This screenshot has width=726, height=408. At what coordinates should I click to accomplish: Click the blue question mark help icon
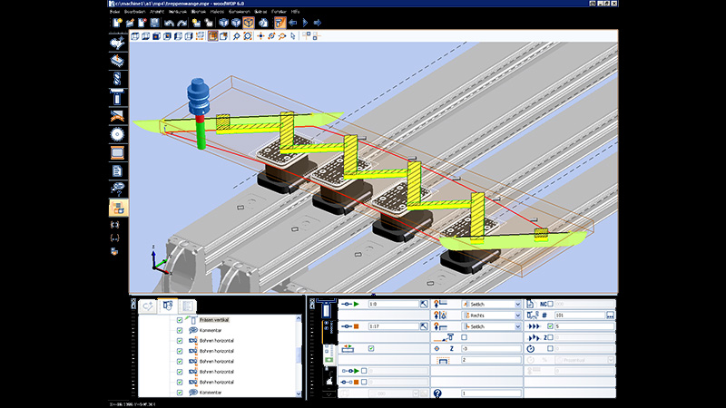point(437,393)
